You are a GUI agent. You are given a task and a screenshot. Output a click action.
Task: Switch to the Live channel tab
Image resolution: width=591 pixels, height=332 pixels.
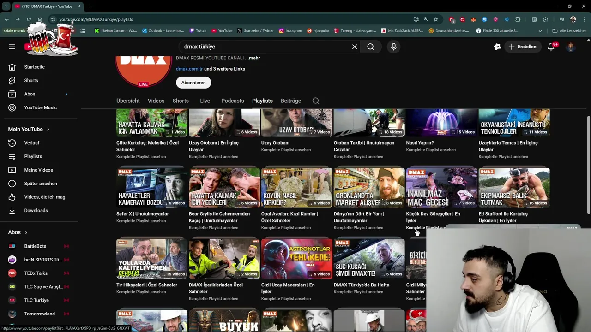tap(205, 101)
